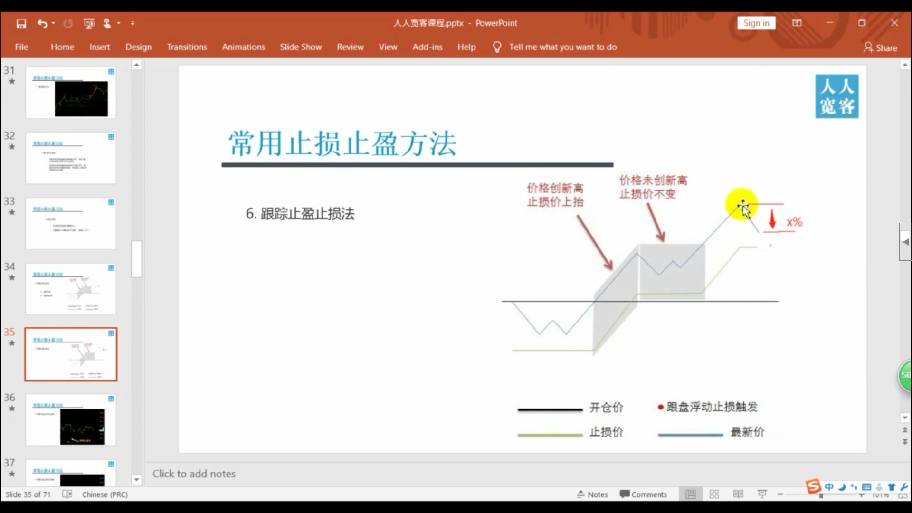Select slide 36 thumbnail in the panel
Screen dimensions: 912x513
[x=70, y=420]
